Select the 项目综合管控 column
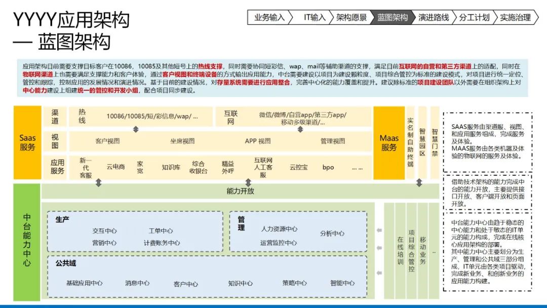Viewport: 547px width, 308px height. click(x=412, y=251)
